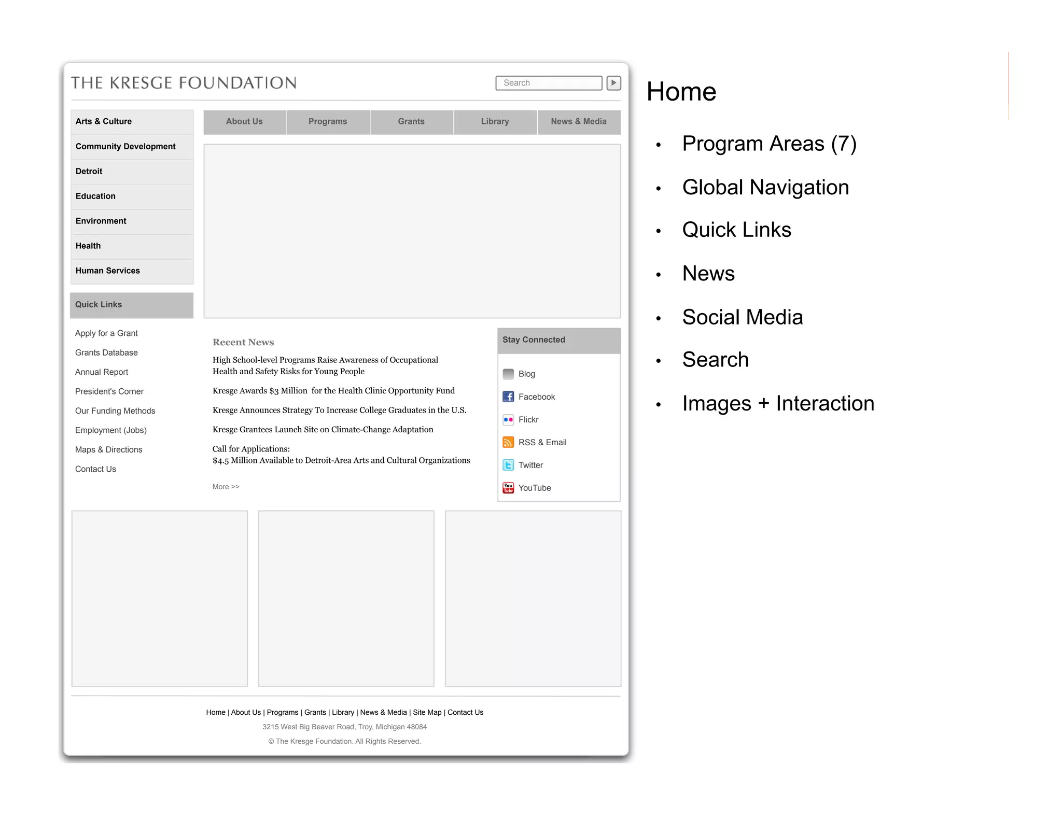
Task: Open the News & Media tab
Action: (x=579, y=121)
